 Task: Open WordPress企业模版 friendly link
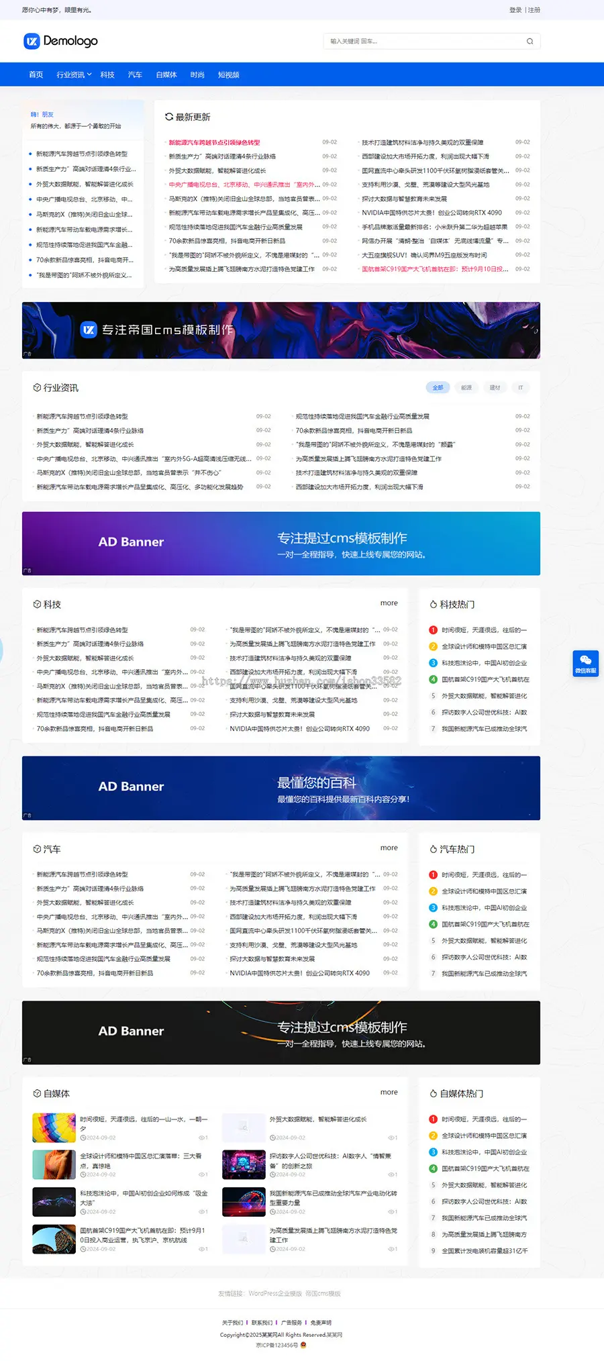[x=275, y=1293]
